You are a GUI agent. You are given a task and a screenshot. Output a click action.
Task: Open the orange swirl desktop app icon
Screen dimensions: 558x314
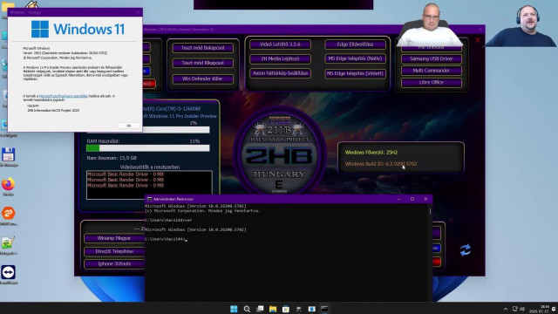pos(8,214)
